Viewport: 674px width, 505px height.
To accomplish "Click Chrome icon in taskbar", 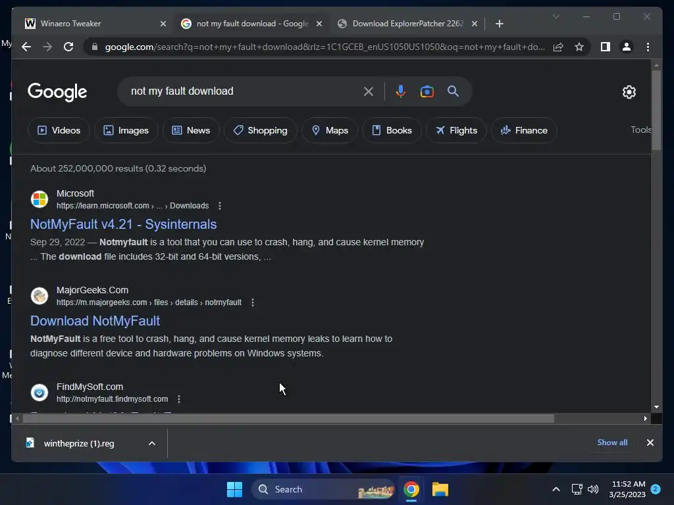I will coord(411,489).
